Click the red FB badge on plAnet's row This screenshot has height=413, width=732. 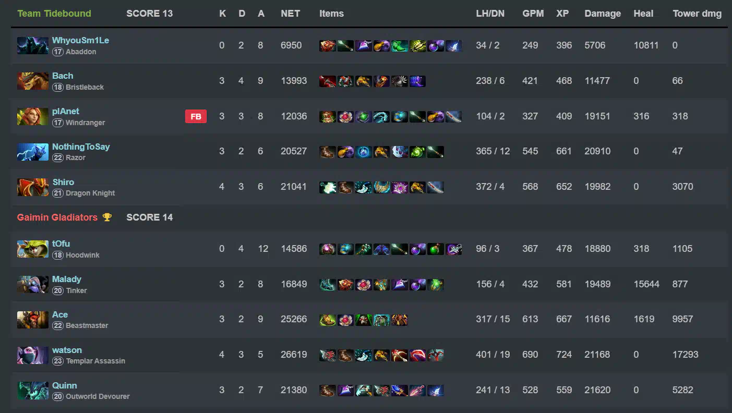tap(196, 117)
